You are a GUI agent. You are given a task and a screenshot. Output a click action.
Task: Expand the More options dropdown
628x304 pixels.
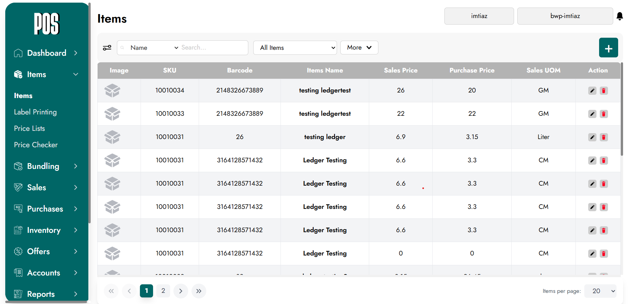tap(359, 48)
